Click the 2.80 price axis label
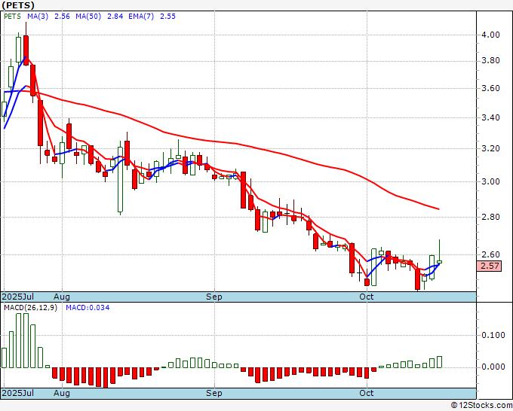 490,217
